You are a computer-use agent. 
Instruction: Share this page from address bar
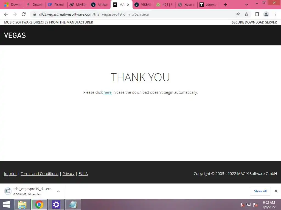tap(238, 14)
